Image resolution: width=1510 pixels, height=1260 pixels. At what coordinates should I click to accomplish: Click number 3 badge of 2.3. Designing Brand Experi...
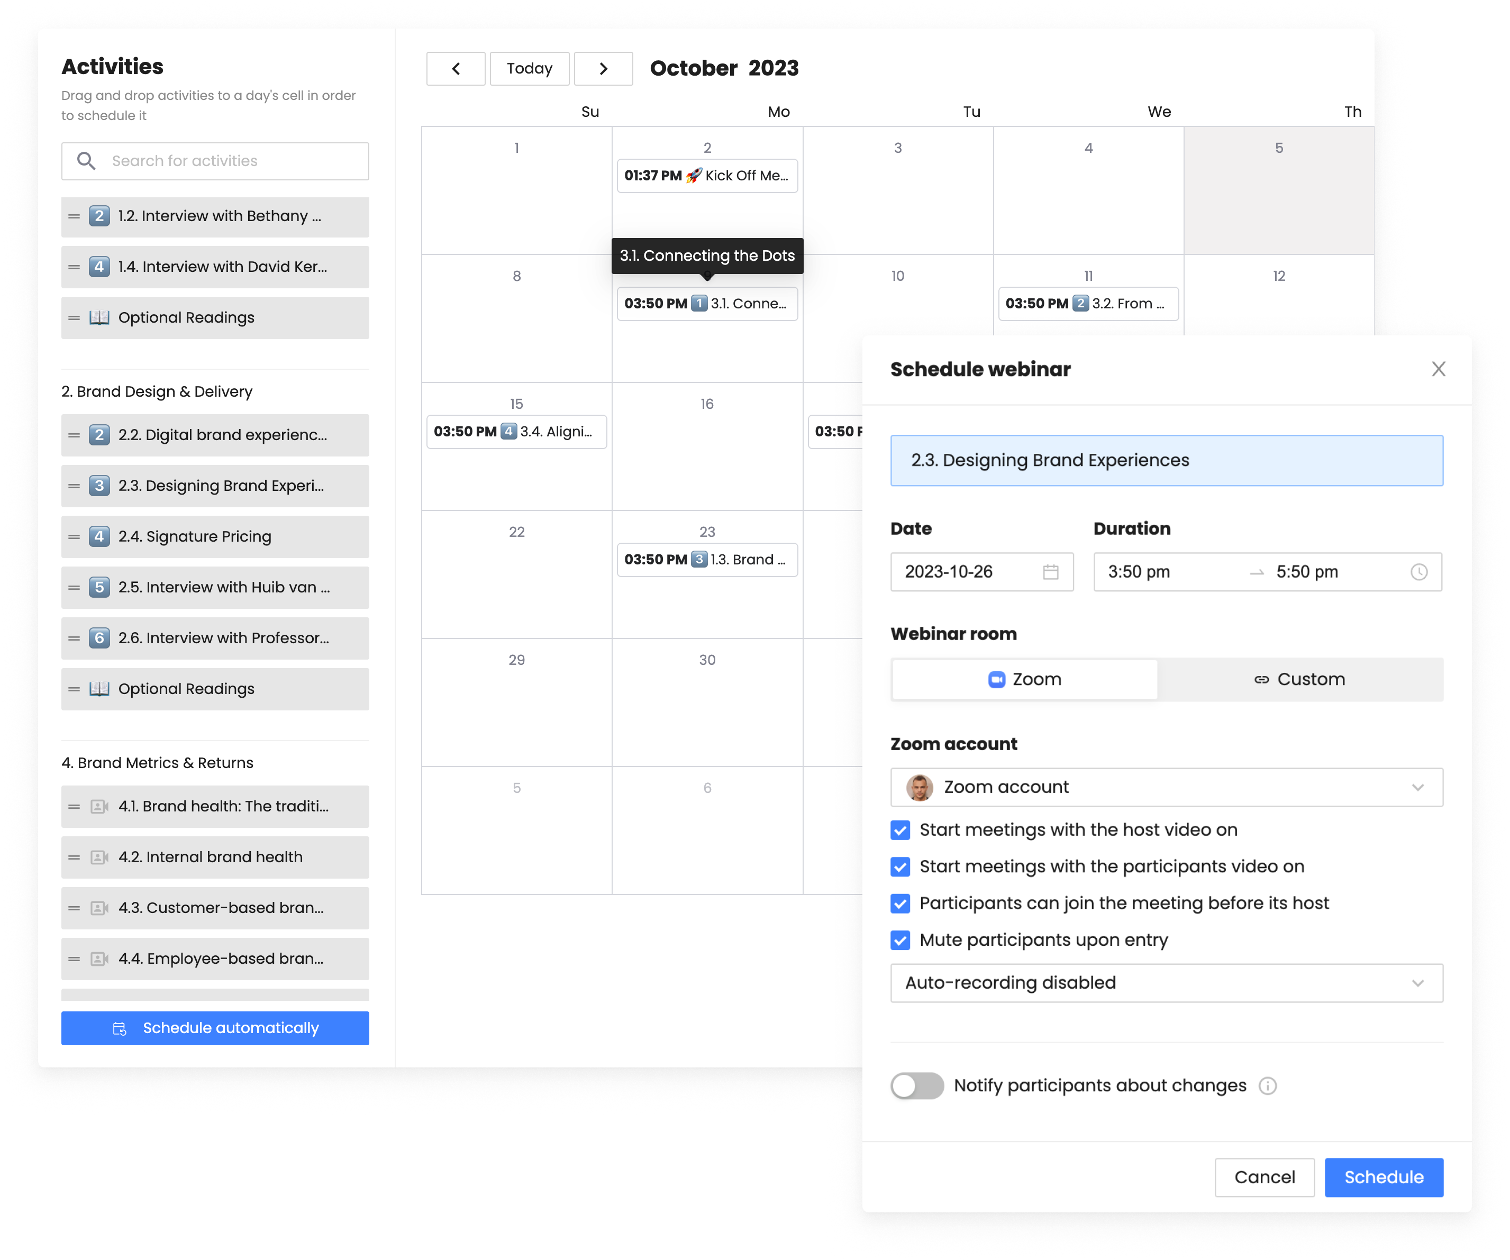tap(99, 486)
